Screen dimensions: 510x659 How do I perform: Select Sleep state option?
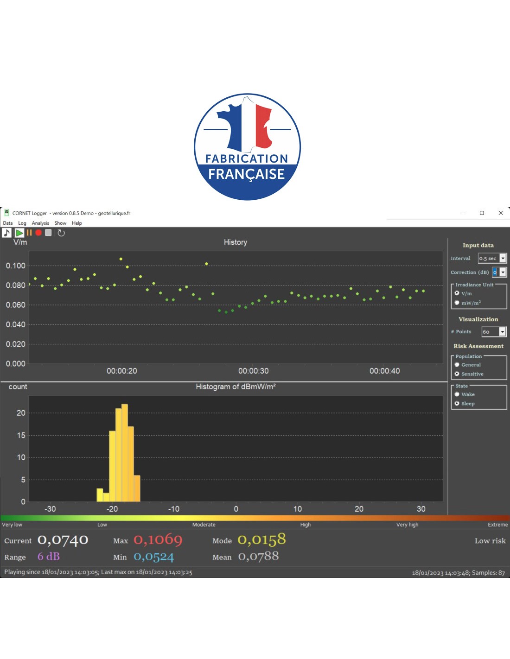(464, 404)
